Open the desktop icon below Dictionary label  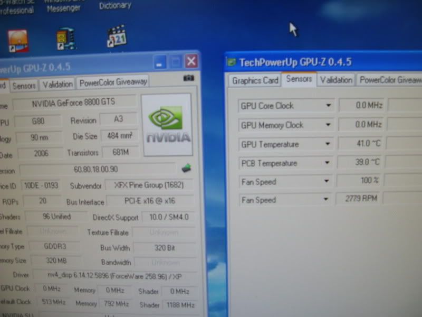[x=117, y=36]
